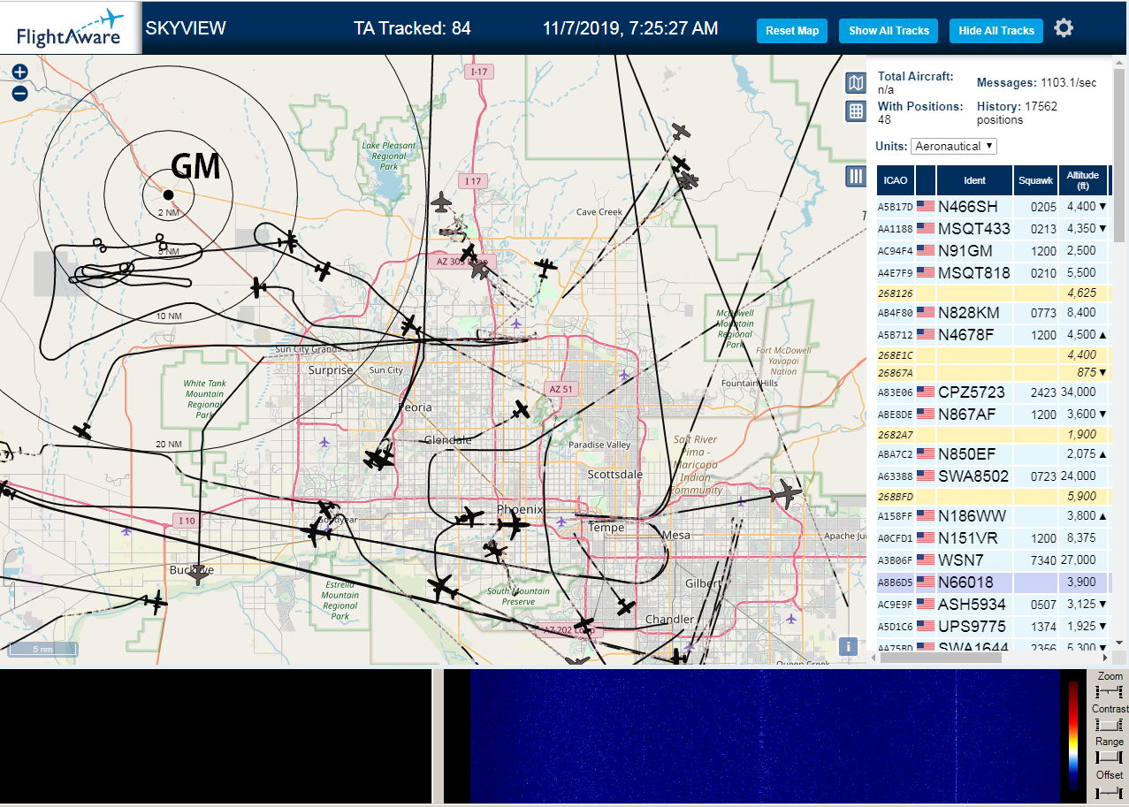The width and height of the screenshot is (1129, 807).
Task: Sort table by ICAO column header
Action: coord(896,180)
